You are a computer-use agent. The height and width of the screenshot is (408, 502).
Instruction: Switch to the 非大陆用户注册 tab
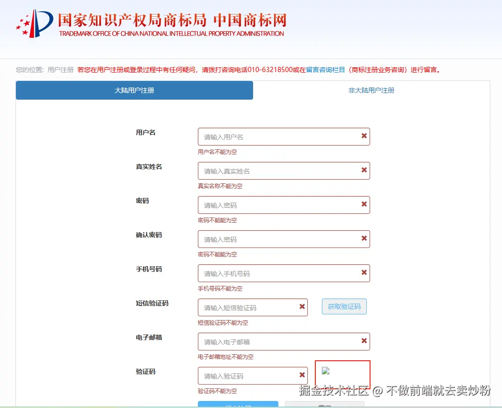tap(371, 90)
